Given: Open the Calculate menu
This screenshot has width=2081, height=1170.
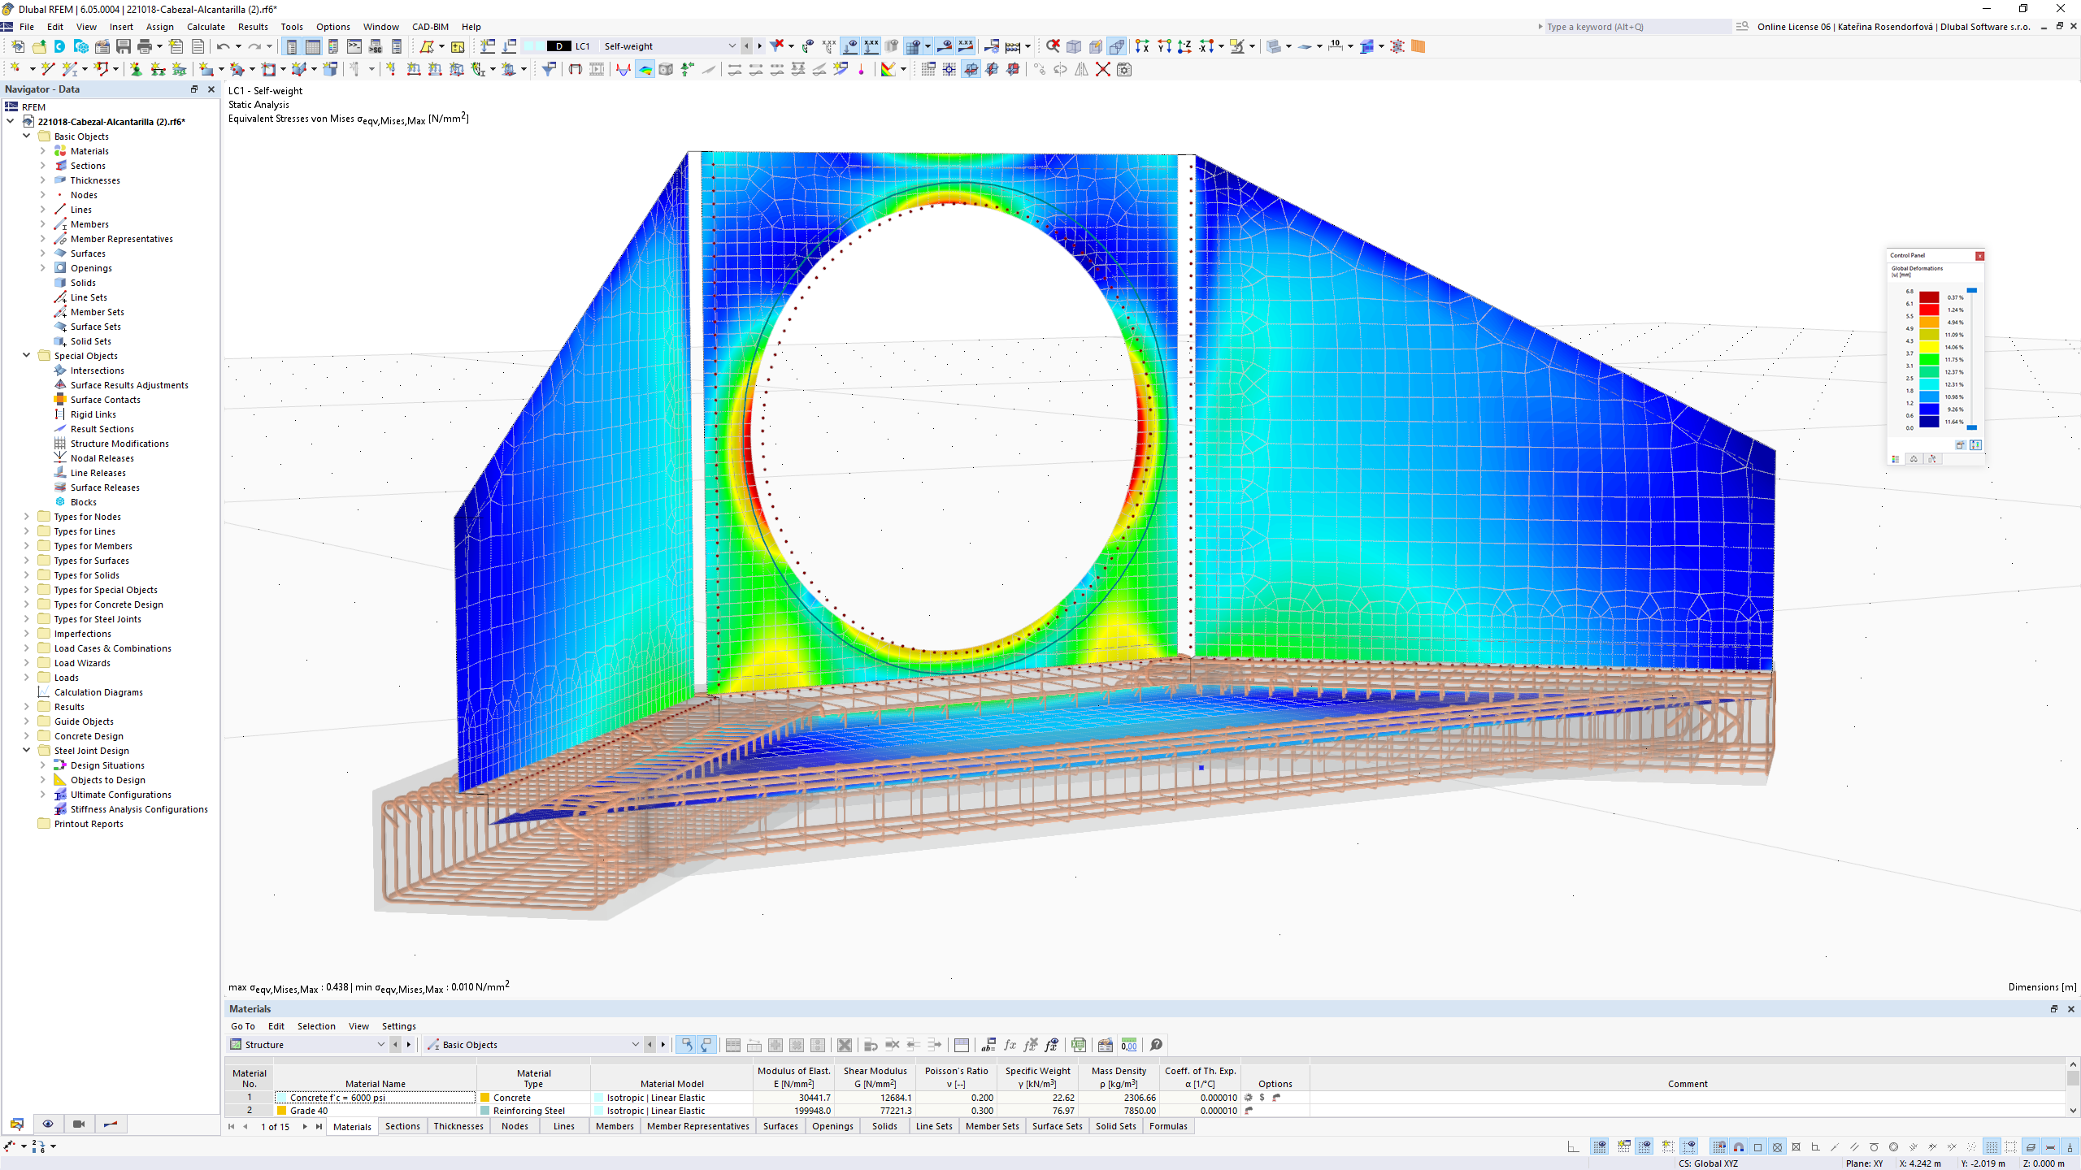Looking at the screenshot, I should [206, 27].
